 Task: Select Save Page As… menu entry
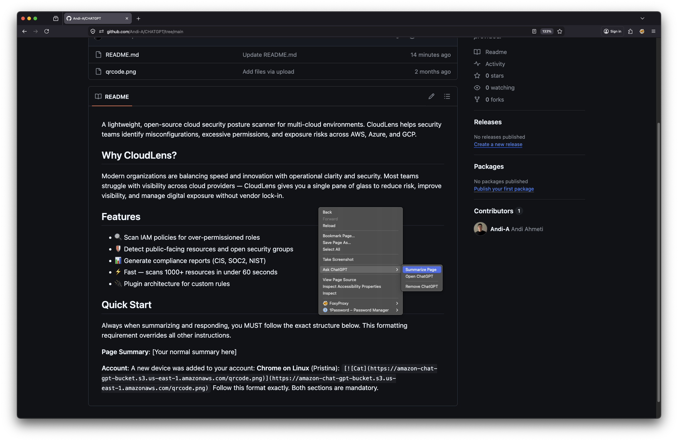(360, 243)
